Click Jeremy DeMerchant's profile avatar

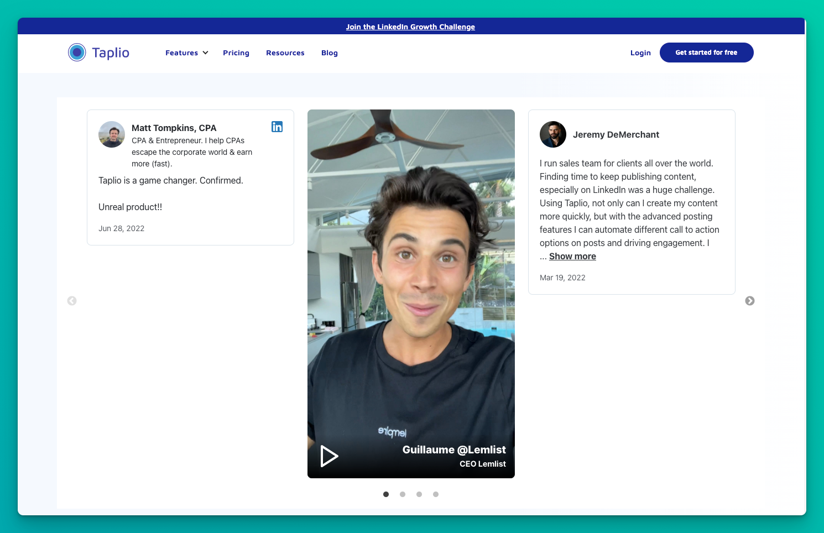coord(553,134)
